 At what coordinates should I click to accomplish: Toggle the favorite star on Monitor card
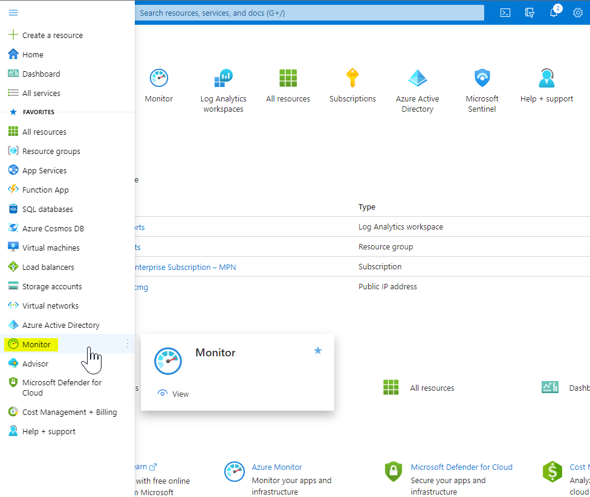[317, 350]
